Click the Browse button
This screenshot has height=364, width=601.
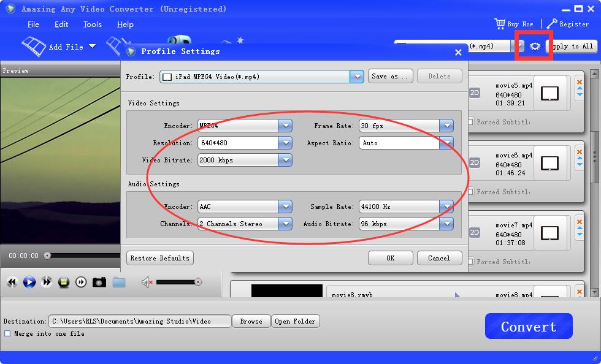(251, 322)
